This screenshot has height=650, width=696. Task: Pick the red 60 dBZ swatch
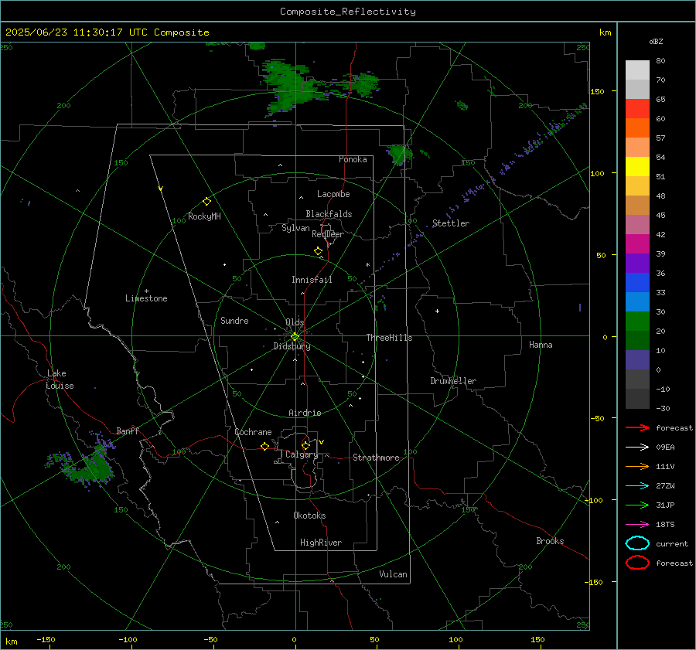[637, 109]
